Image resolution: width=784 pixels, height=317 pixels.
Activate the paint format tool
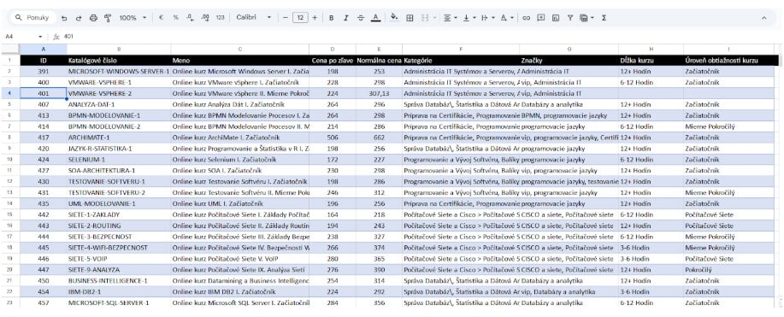[108, 17]
